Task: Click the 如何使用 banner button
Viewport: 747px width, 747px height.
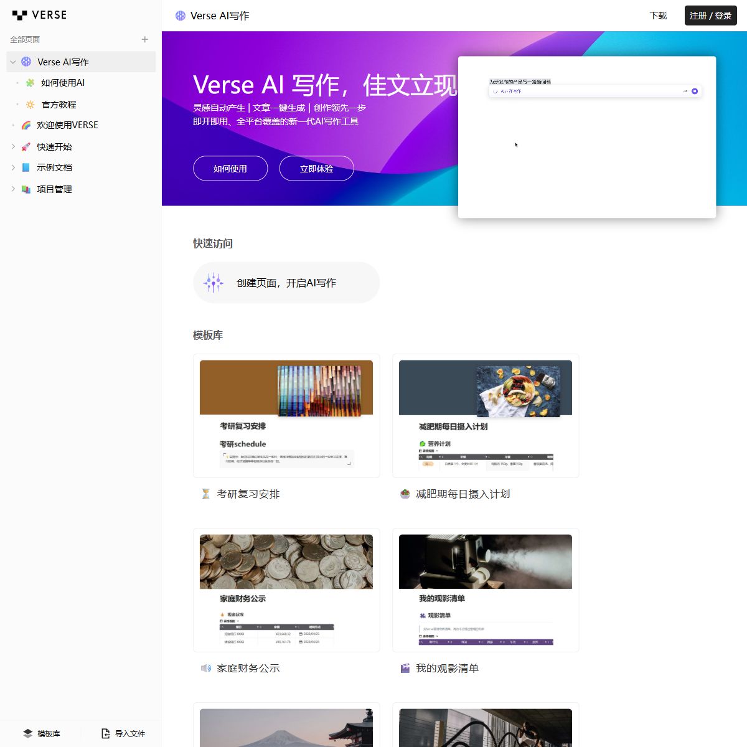Action: (230, 169)
